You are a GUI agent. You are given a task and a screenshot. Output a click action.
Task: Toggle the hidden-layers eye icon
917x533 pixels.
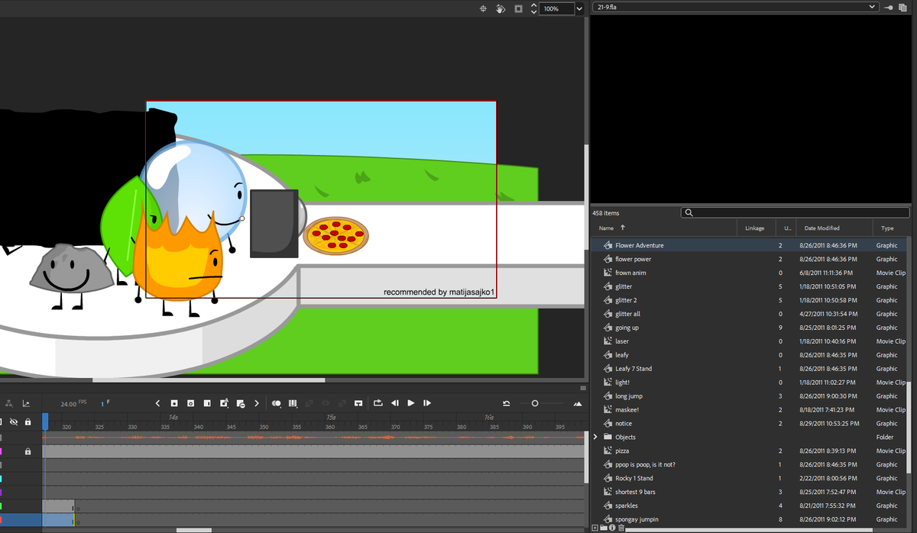coord(14,422)
